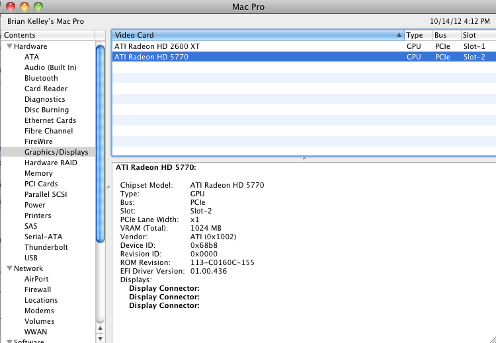
Task: Select Fibre Channel in sidebar
Action: (48, 131)
